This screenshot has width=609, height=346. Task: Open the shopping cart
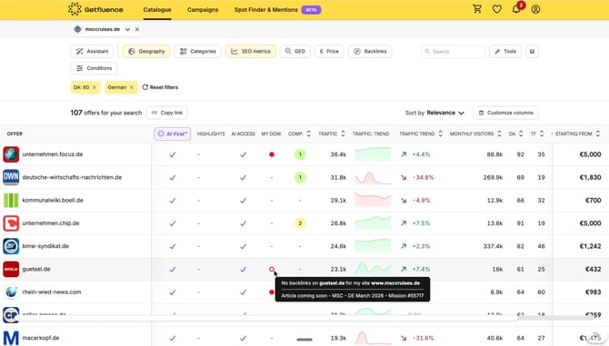(477, 9)
